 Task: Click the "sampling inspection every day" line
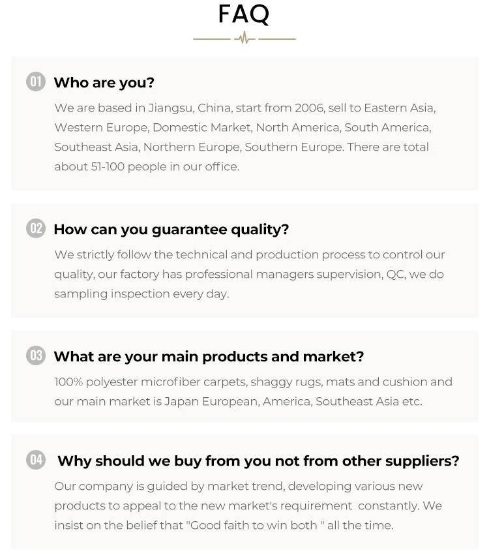tap(141, 294)
